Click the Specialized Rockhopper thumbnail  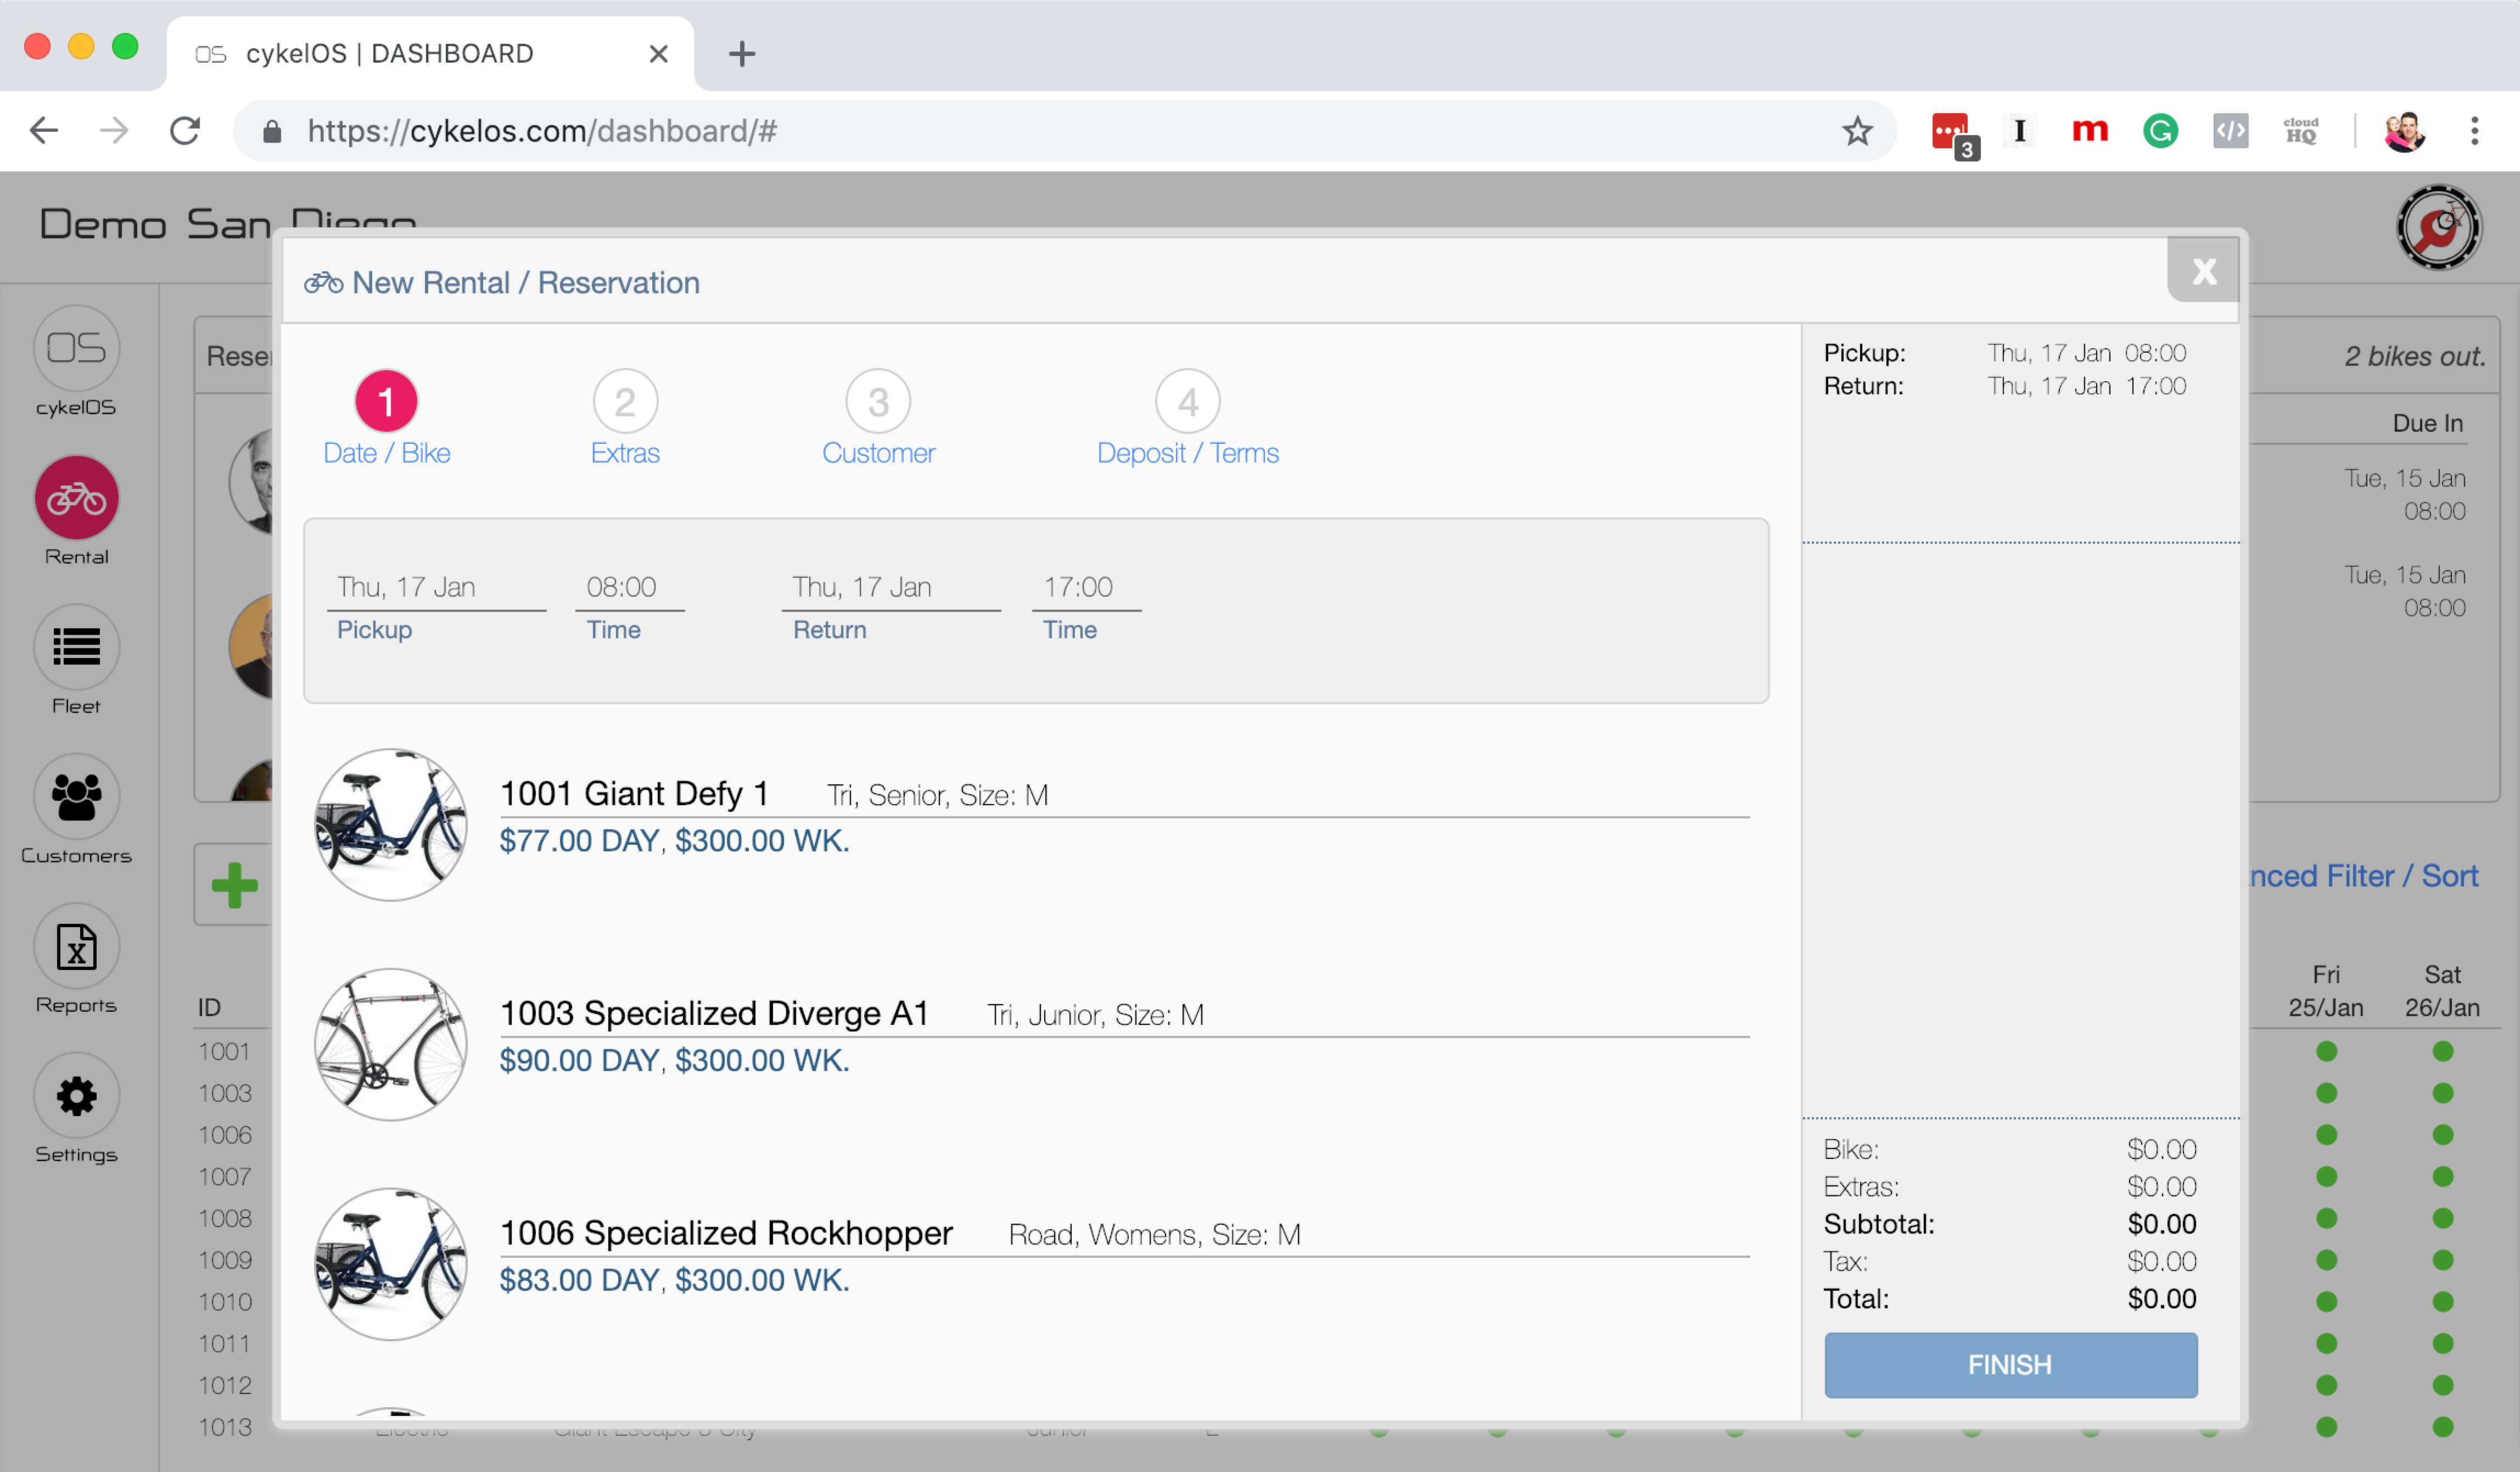(x=391, y=1264)
